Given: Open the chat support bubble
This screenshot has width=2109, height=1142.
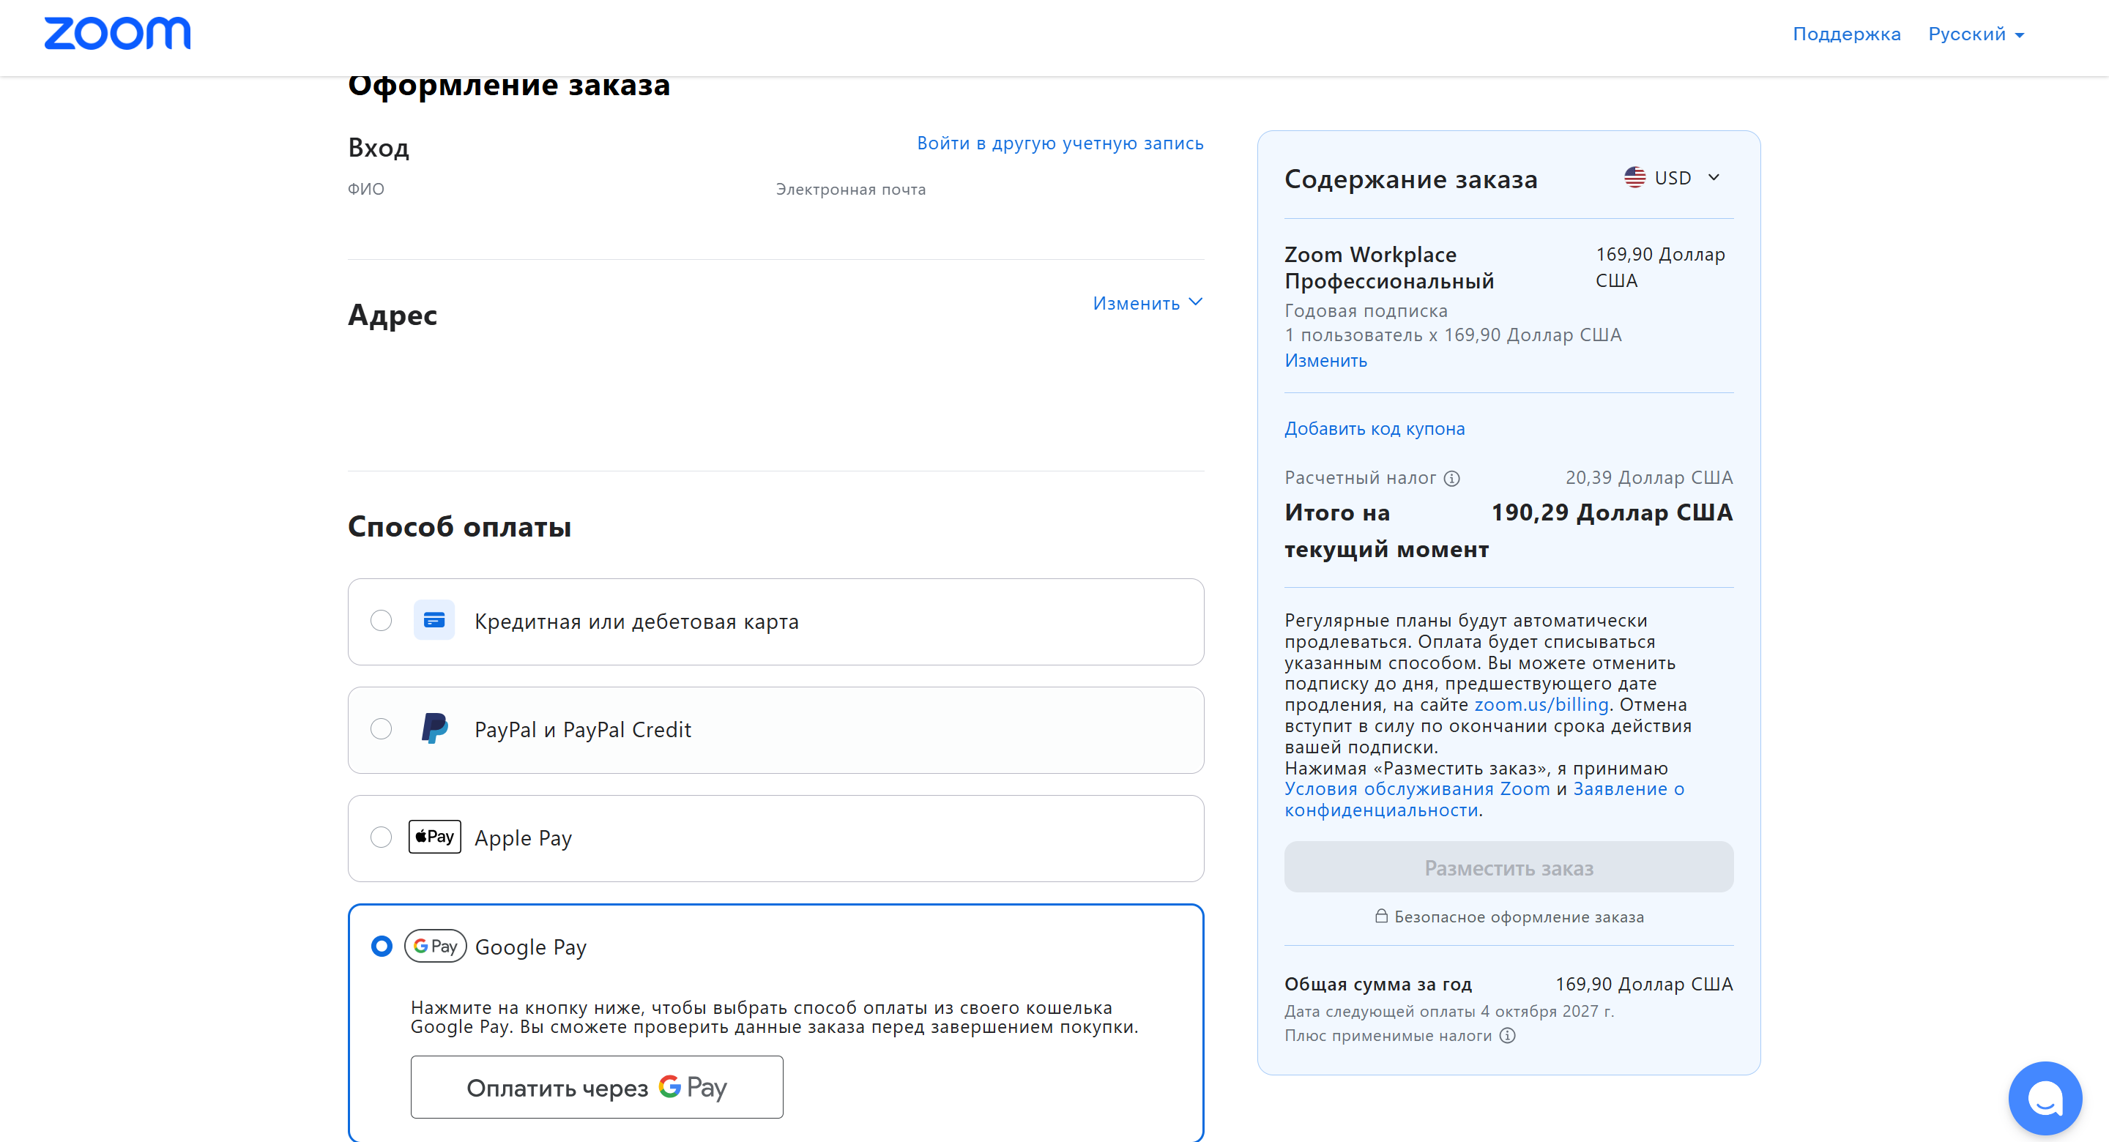Looking at the screenshot, I should click(x=2045, y=1098).
